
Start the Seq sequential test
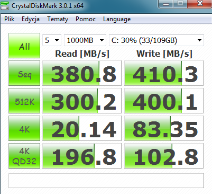(x=24, y=73)
